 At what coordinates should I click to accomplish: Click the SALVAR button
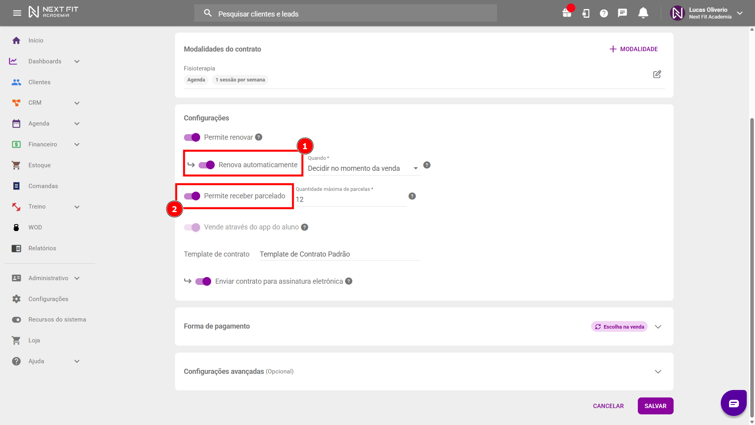click(655, 406)
